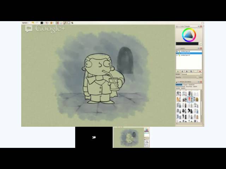Screen dimensions: 226x169
Task: Close the Layers panel
Action: pyautogui.click(x=201, y=48)
